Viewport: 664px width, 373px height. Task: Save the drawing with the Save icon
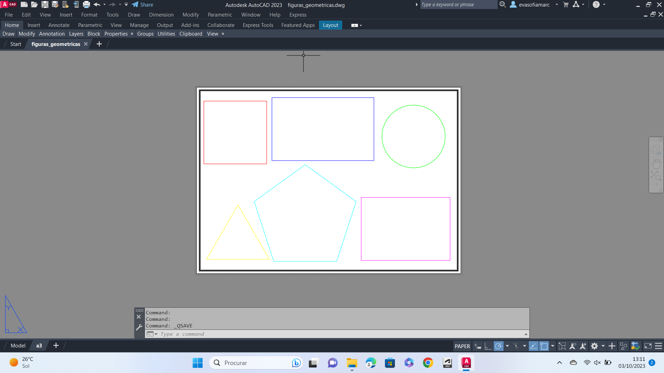tap(45, 4)
